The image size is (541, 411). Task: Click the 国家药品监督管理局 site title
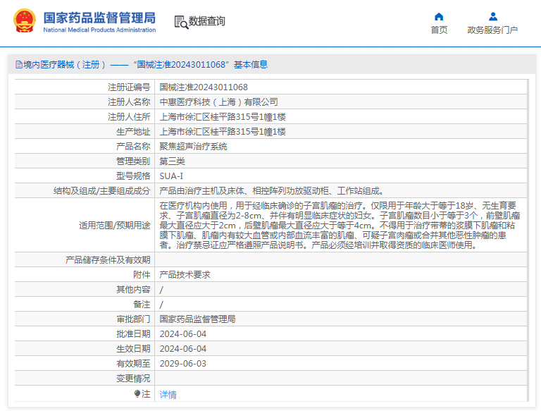[99, 18]
